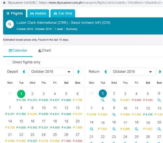Click search icon under return date 6
The width and height of the screenshot is (163, 143).
click(159, 100)
